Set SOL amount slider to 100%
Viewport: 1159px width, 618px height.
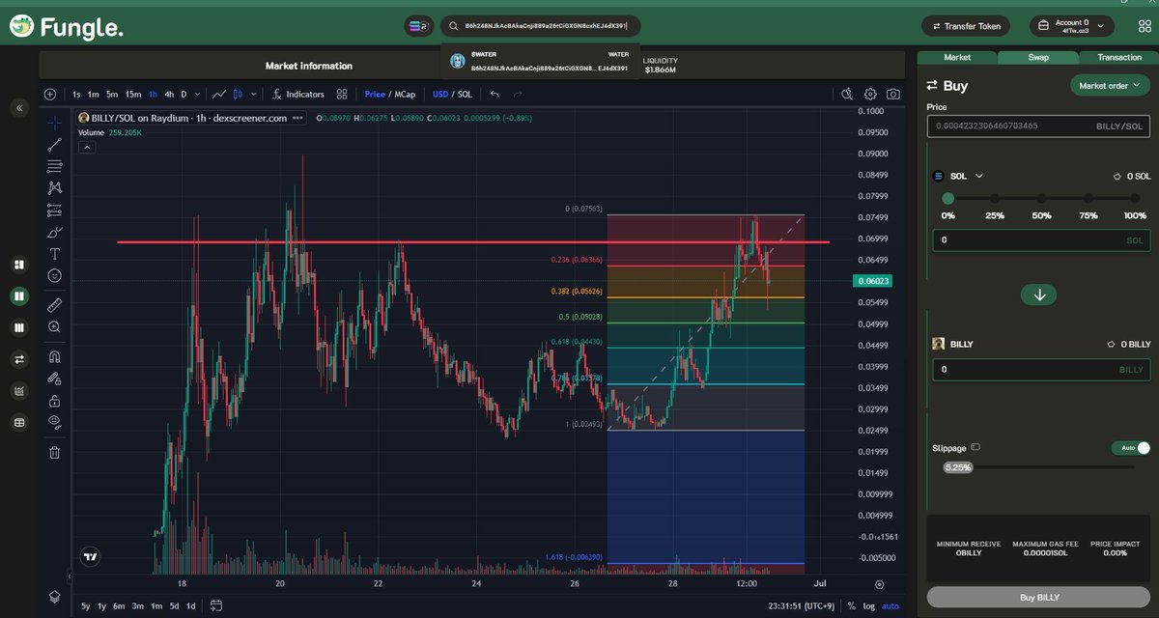click(1136, 198)
